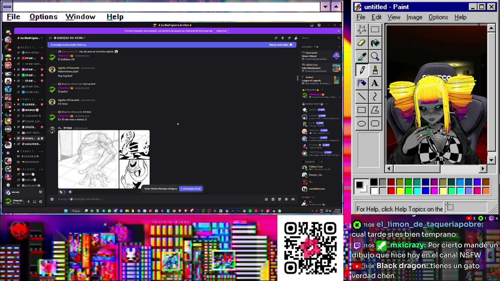Click Paint's vertical scrollbar down arrow
500x281 pixels.
click(x=491, y=160)
